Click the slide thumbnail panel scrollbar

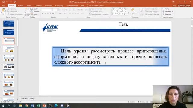[17, 34]
